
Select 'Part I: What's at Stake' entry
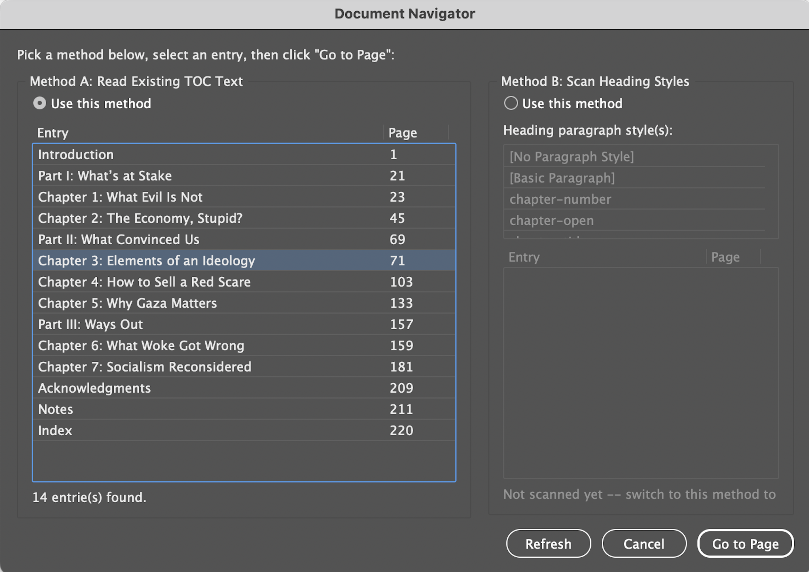[x=244, y=176]
